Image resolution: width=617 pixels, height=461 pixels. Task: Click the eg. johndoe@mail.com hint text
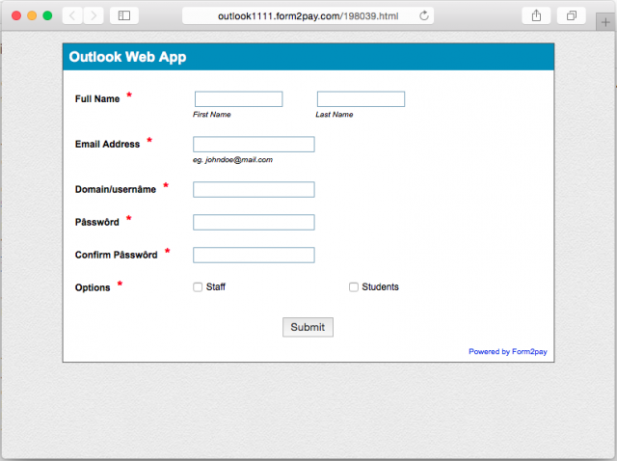coord(232,160)
